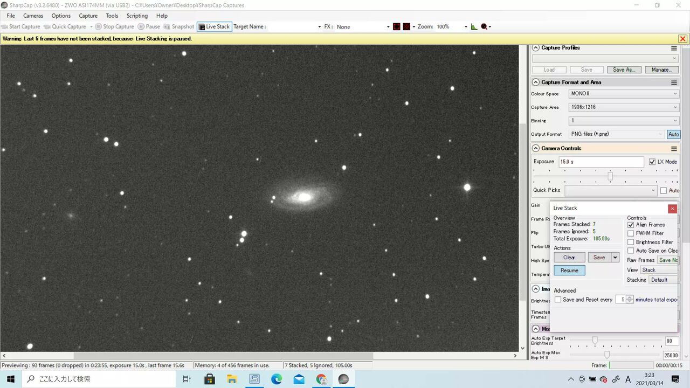Image resolution: width=690 pixels, height=388 pixels.
Task: Open File Explorer from the taskbar
Action: (x=232, y=379)
